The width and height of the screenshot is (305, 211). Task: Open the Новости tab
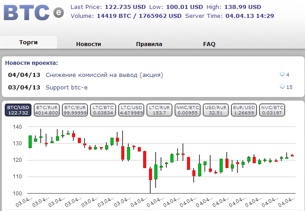89,44
